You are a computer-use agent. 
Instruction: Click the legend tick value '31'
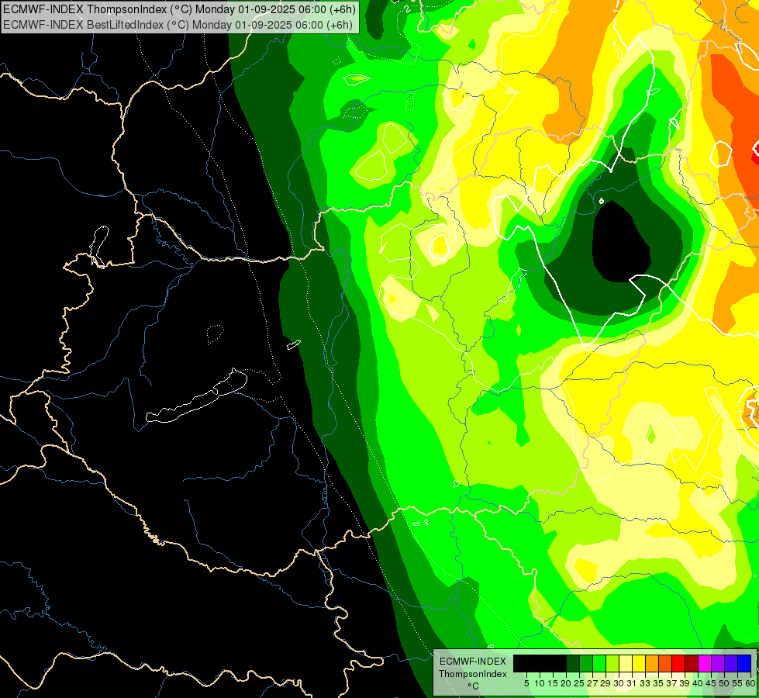(632, 683)
